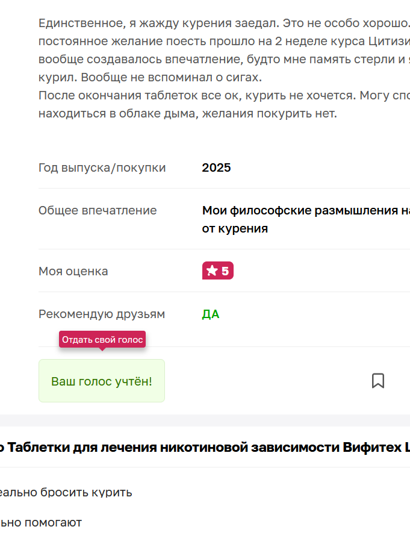Open the review ending 'бросить курить'

coord(66,492)
